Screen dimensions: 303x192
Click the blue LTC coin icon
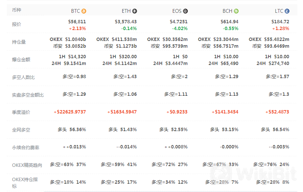click(287, 11)
